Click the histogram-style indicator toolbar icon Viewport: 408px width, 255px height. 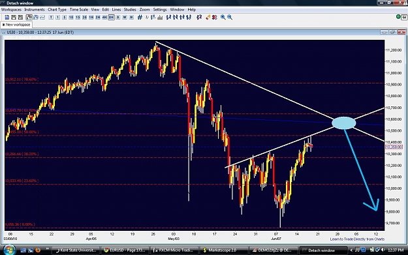tap(160, 18)
